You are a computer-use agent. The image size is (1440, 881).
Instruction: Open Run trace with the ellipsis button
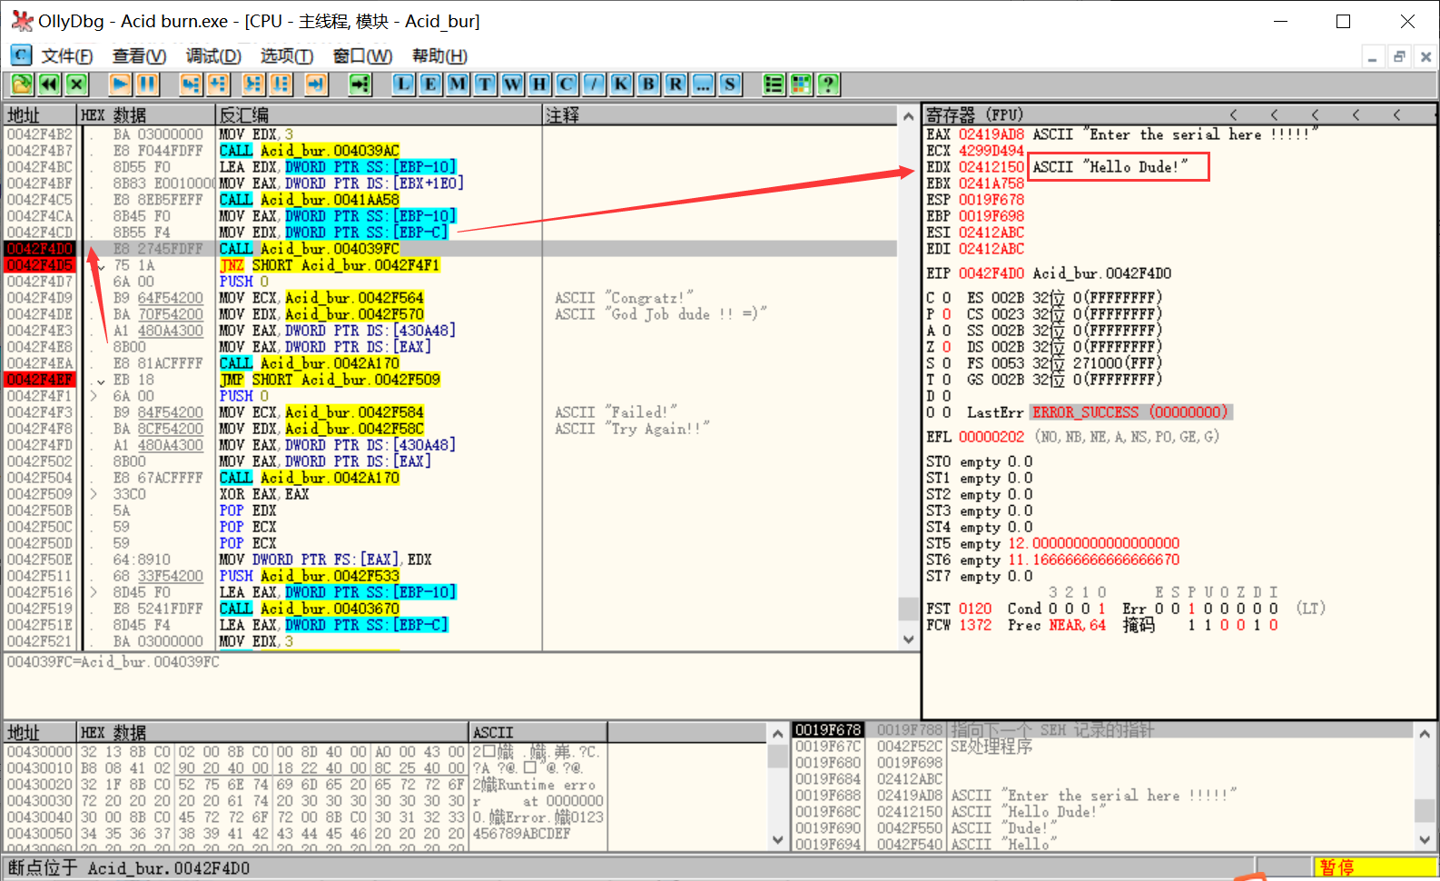tap(703, 84)
